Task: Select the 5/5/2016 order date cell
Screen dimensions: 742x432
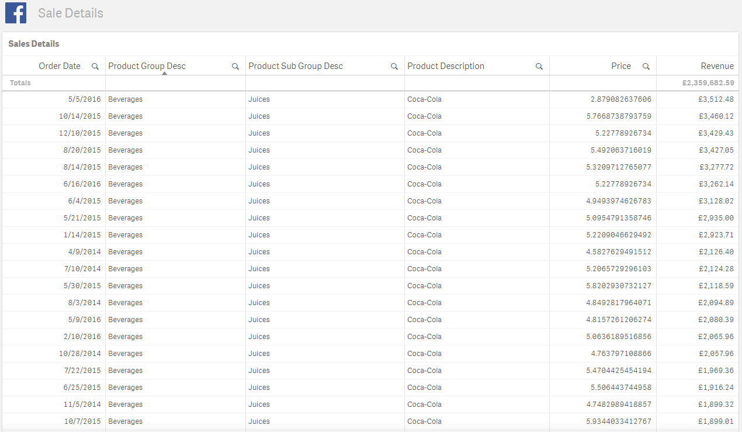Action: [x=84, y=99]
